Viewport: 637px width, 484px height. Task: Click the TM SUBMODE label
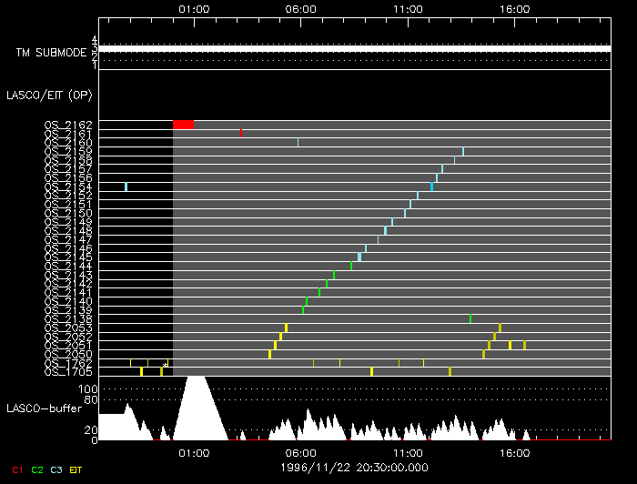50,53
